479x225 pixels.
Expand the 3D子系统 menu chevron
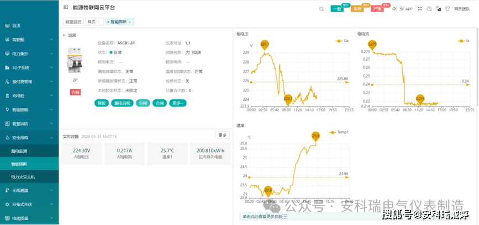click(51, 68)
